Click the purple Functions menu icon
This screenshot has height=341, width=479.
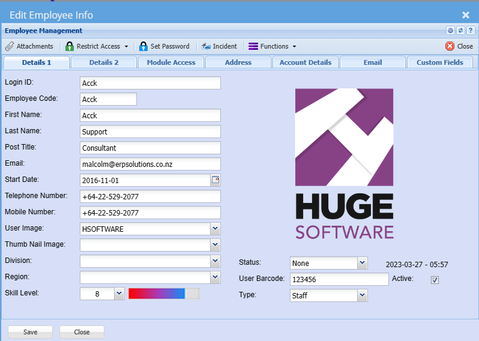point(253,46)
